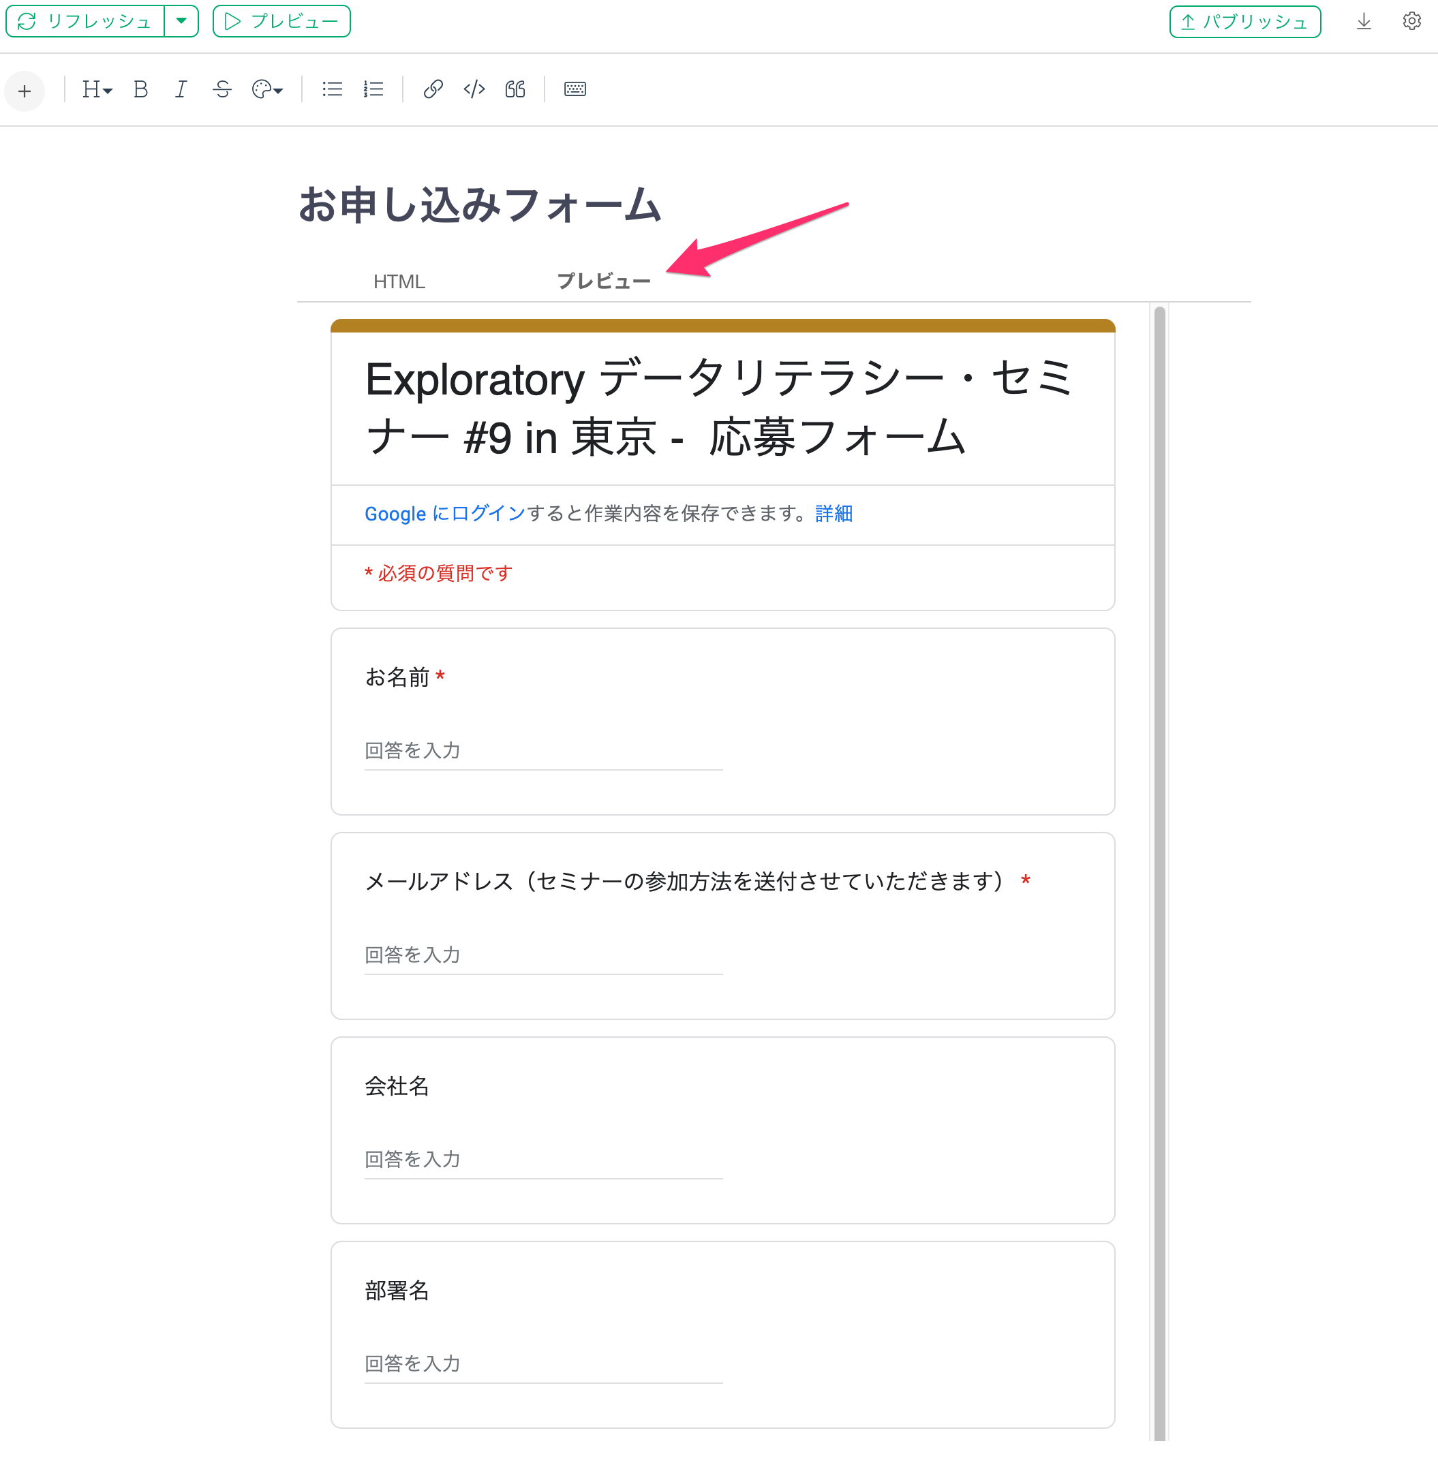Insert a hyperlink with link icon

coord(433,90)
